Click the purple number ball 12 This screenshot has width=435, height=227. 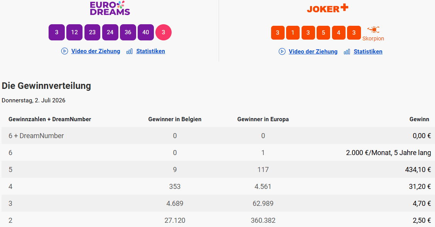pyautogui.click(x=74, y=32)
